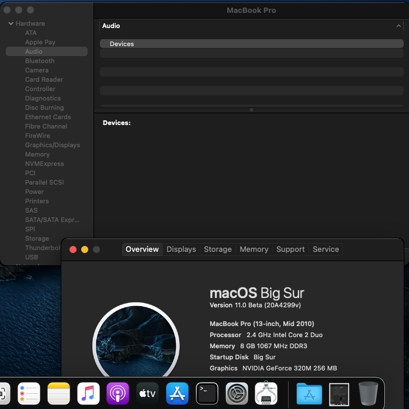
Task: Launch Podcasts from the dock
Action: click(118, 393)
